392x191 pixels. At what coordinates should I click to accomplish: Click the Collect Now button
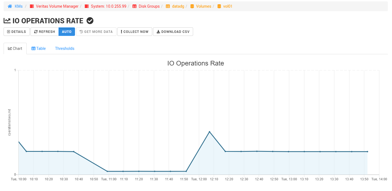pos(135,32)
